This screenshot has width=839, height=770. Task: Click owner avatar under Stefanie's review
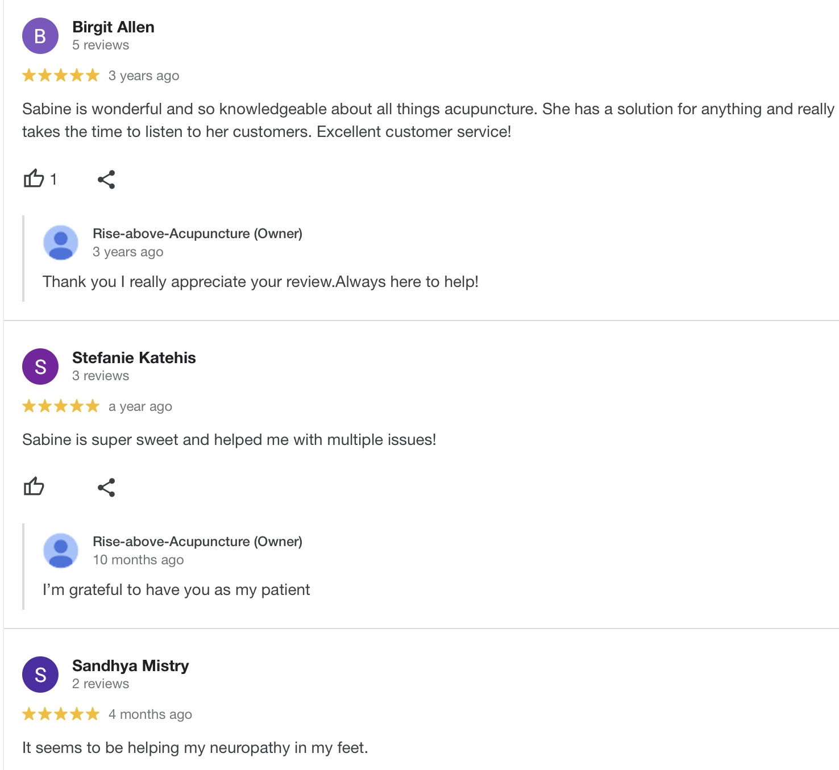coord(61,551)
